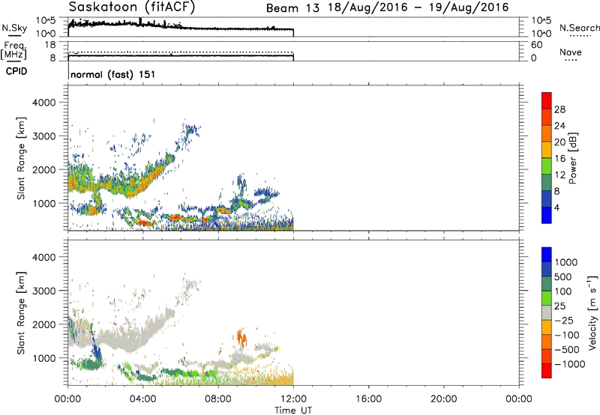Viewport: 600px width, 415px height.
Task: Click Power colorbar value '28'
Action: pyautogui.click(x=559, y=109)
